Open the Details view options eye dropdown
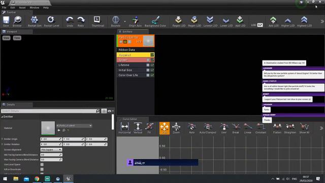The width and height of the screenshot is (325, 183). click(111, 111)
